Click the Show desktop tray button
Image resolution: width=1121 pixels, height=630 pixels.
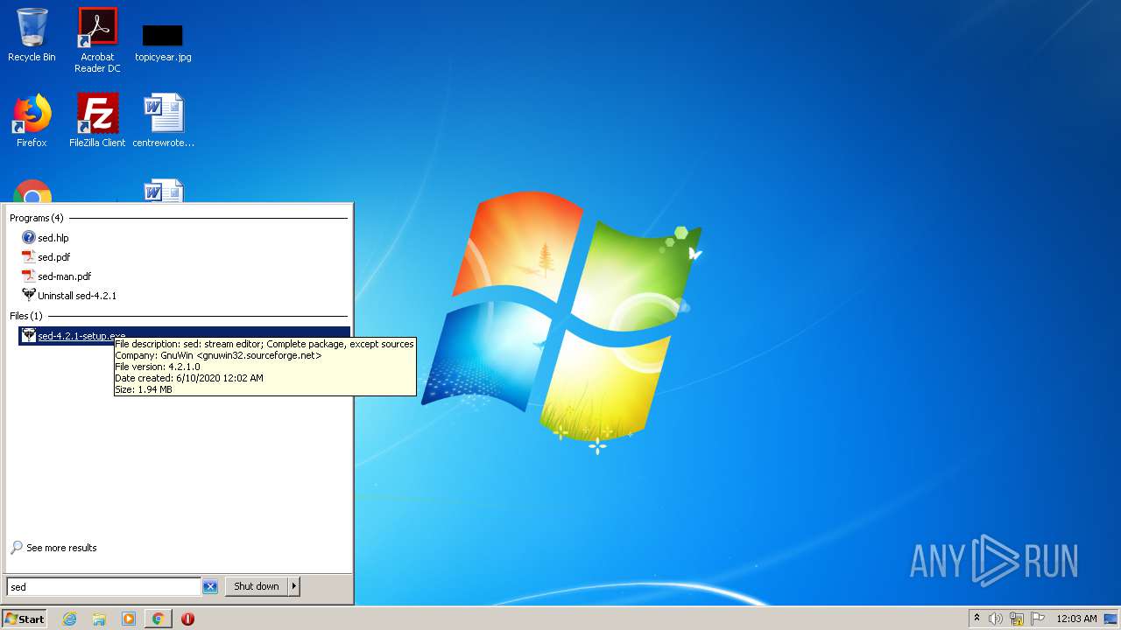pos(1110,619)
